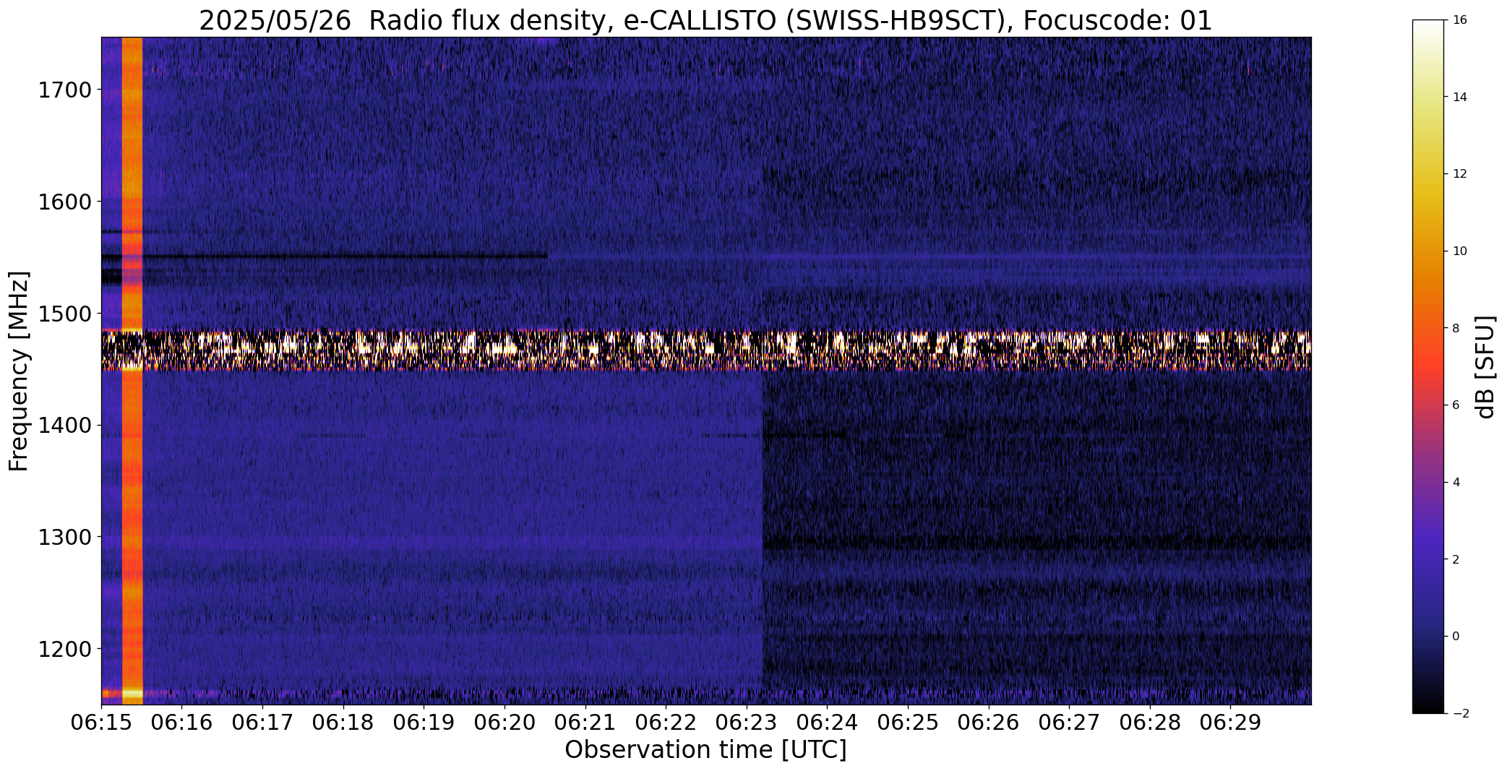
Task: Click the 06:29 time tick label
Action: [1231, 723]
